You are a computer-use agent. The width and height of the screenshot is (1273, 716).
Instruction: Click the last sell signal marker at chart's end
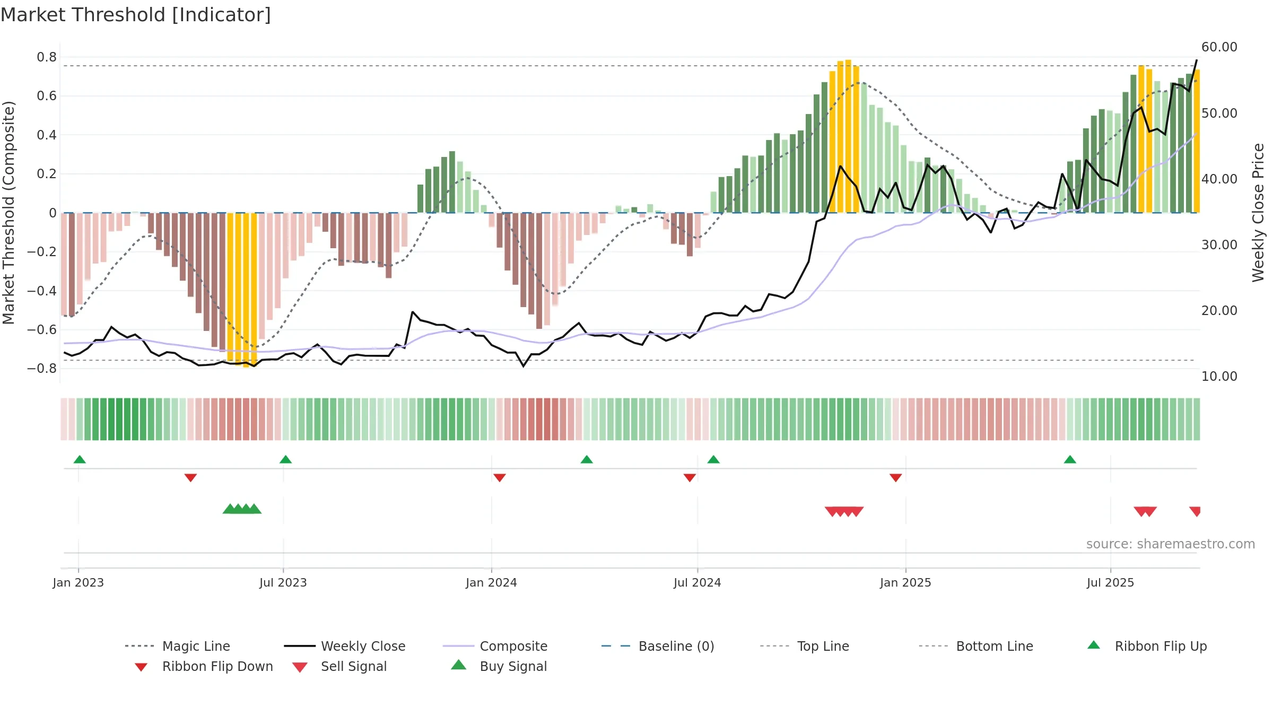(x=1195, y=511)
